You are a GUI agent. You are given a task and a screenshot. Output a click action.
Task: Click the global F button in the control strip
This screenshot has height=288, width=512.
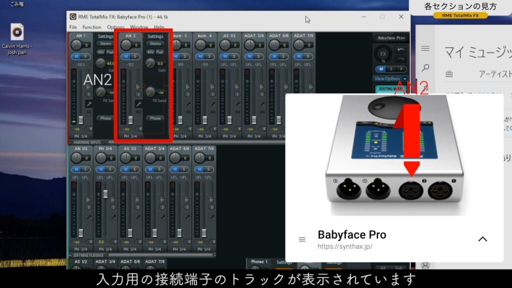tap(401, 69)
